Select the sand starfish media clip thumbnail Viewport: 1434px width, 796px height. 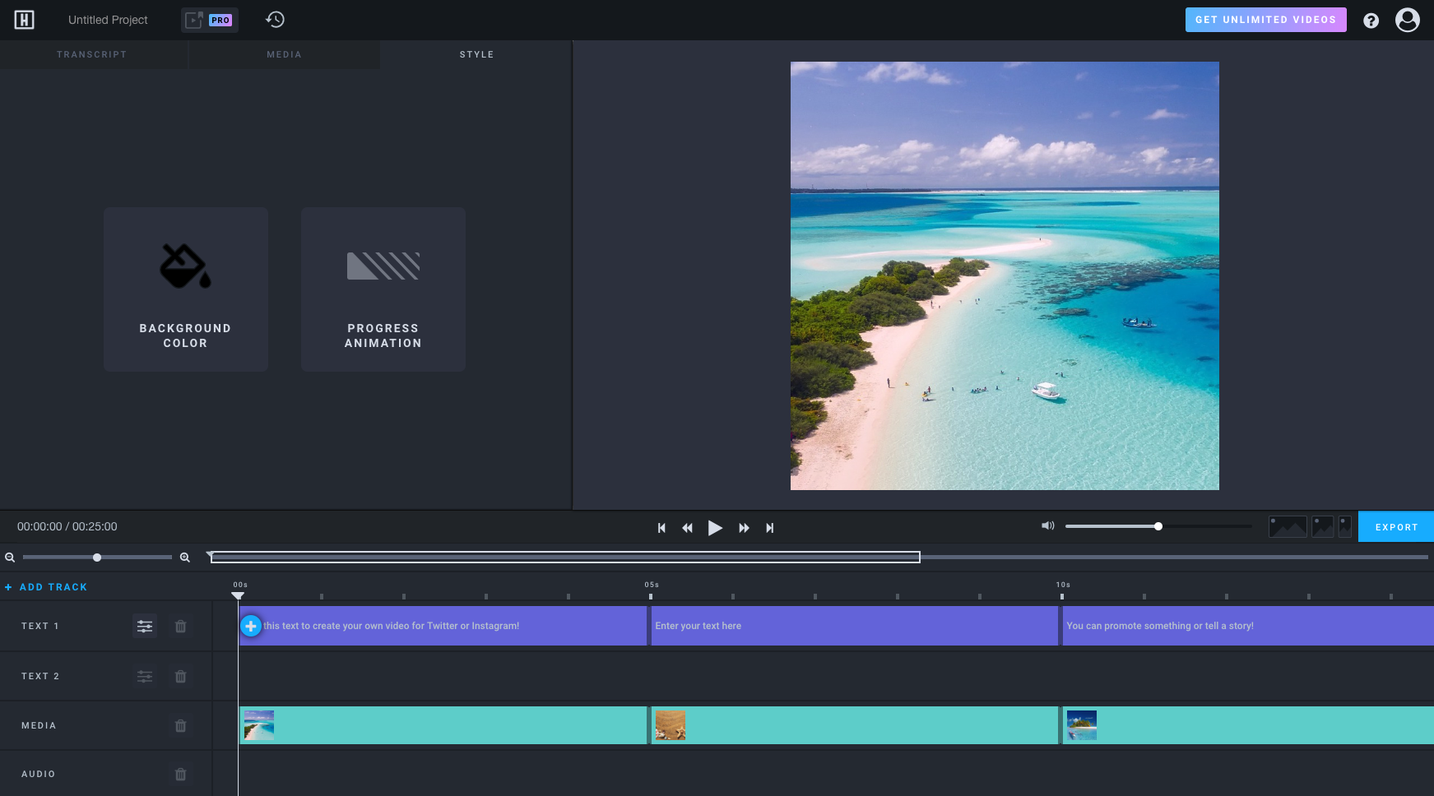[x=671, y=725]
